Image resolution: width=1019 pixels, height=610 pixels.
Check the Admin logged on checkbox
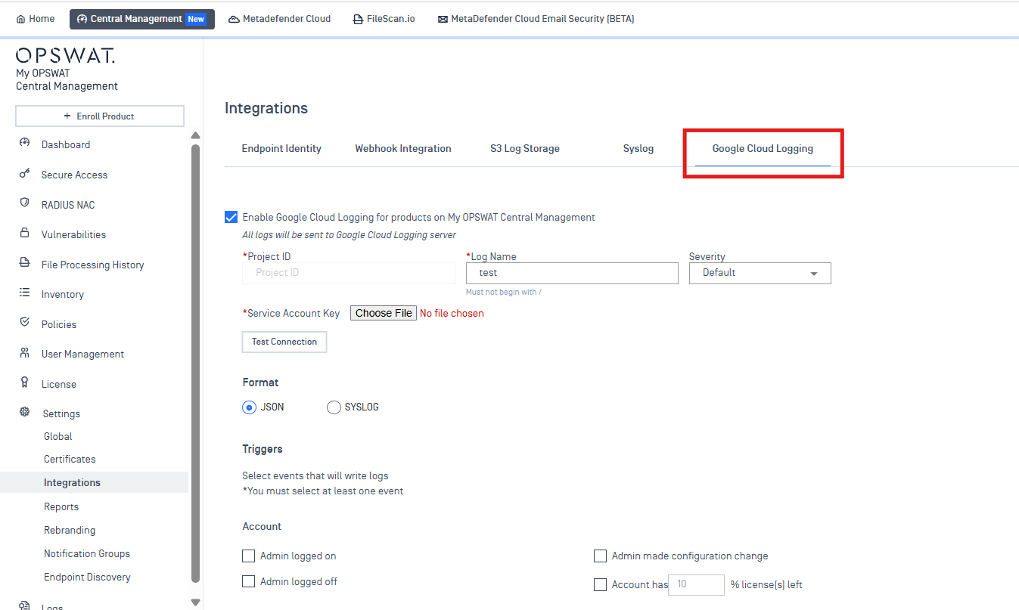pyautogui.click(x=249, y=556)
